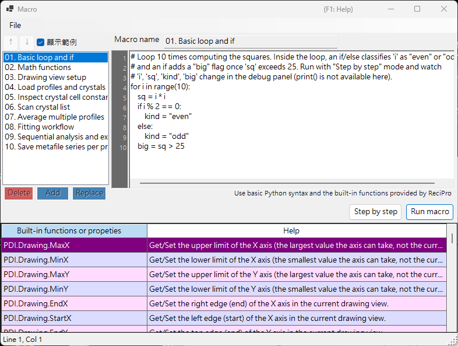Viewport: 458px width, 346px height.
Task: Choose 04. Load profiles and crystals
Action: point(55,87)
